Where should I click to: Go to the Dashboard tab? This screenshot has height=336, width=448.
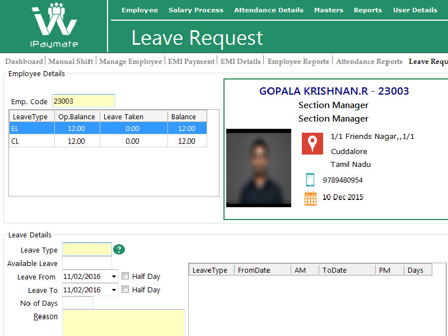coord(24,62)
